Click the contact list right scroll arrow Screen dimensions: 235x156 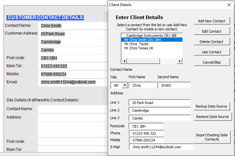coord(179,61)
